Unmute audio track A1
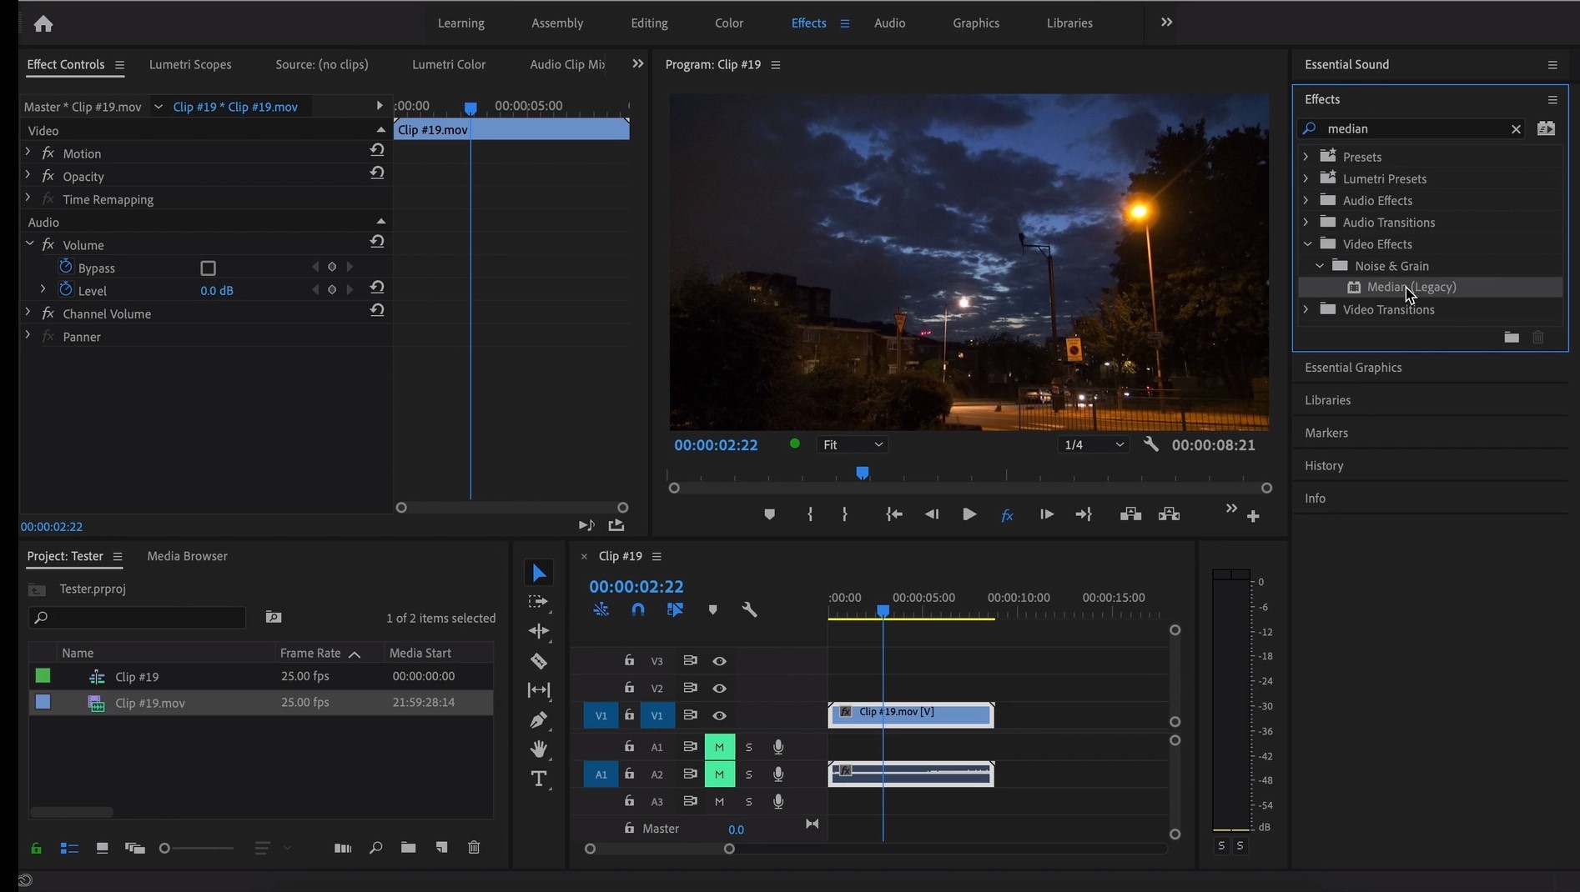Screen dimensions: 1580x892 coord(719,747)
